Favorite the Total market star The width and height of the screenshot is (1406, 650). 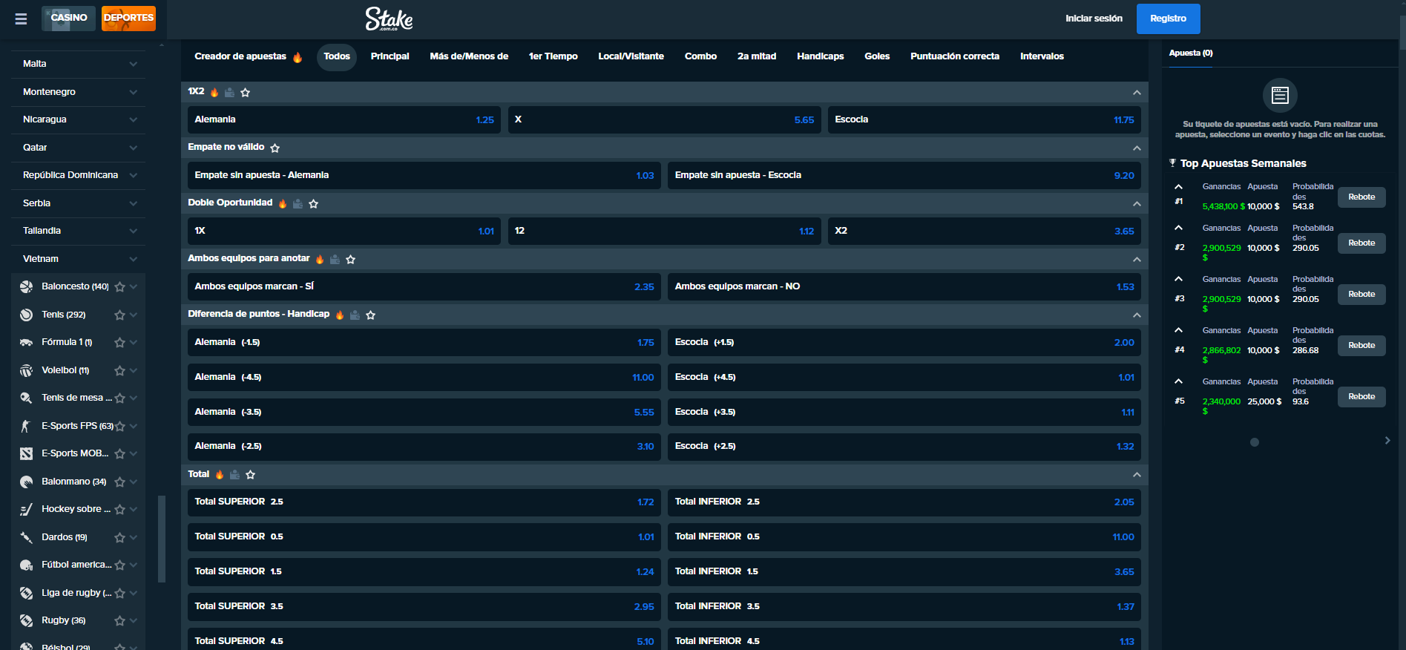(251, 474)
